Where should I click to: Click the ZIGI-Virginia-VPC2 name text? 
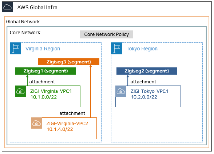coord(67,124)
